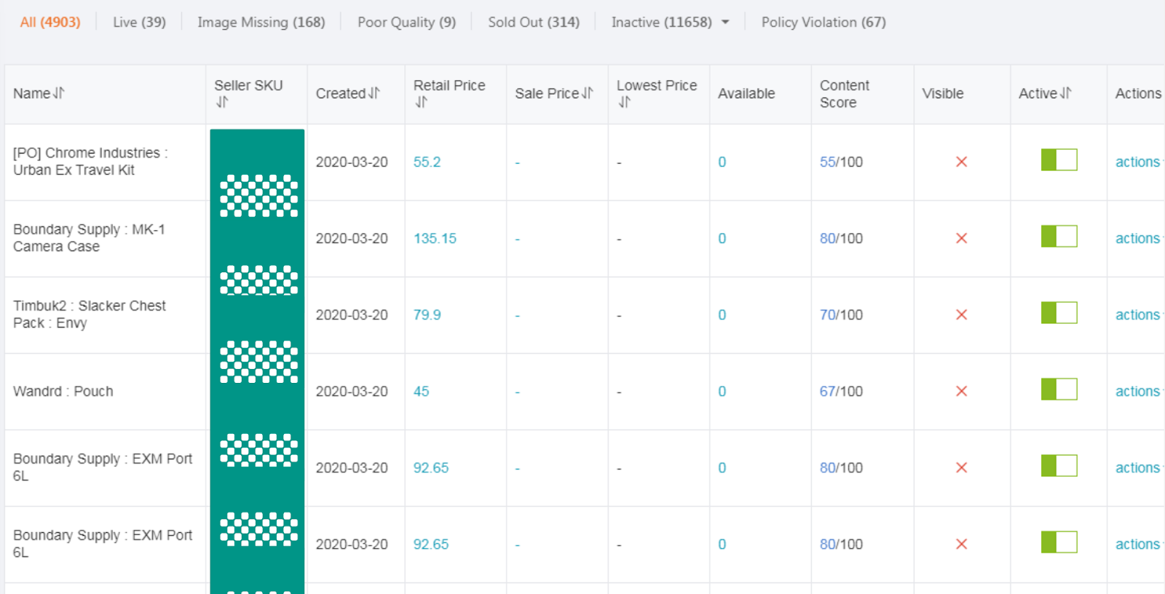Screen dimensions: 1165x594
Task: Switch to the Live (39) tab
Action: point(139,23)
